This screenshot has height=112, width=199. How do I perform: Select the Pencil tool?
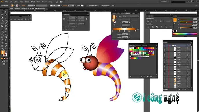pos(6,23)
